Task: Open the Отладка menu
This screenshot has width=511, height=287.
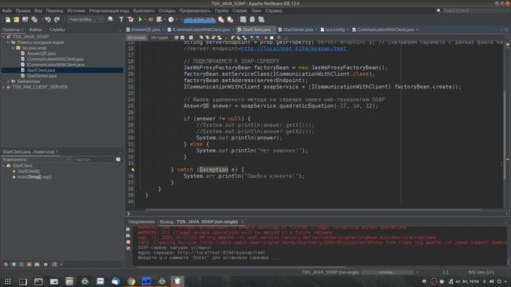Action: tap(167, 10)
